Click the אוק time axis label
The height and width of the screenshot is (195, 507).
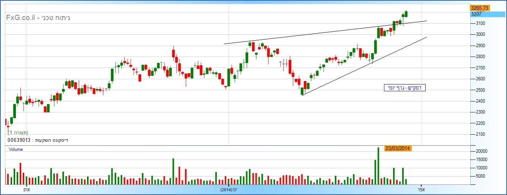[27, 189]
